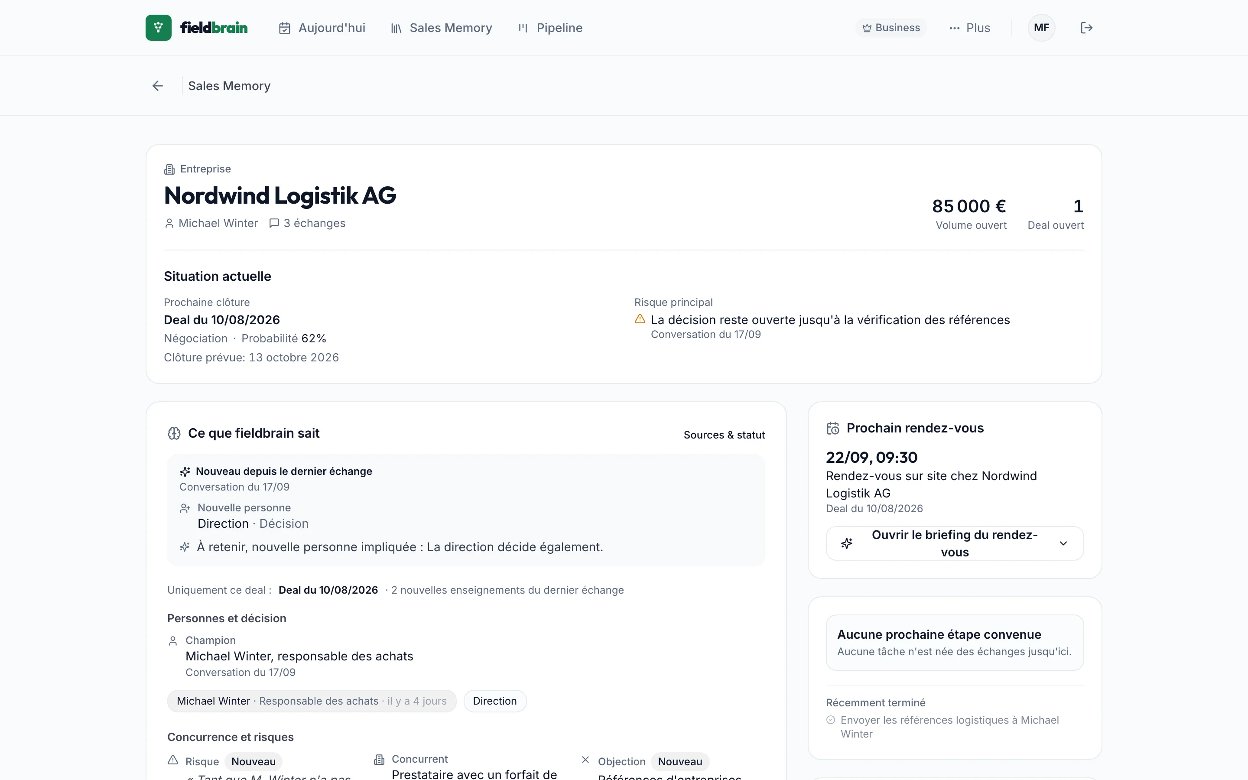Viewport: 1248px width, 780px height.
Task: Go back with the left arrow
Action: pyautogui.click(x=158, y=86)
